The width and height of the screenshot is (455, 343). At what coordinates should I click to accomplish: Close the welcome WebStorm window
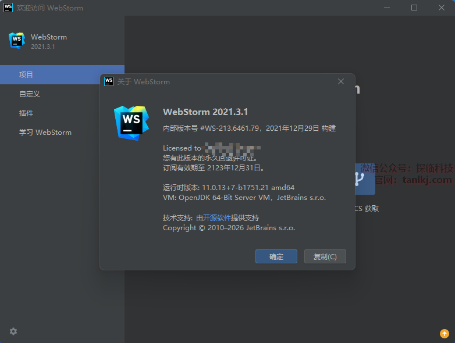pos(442,8)
